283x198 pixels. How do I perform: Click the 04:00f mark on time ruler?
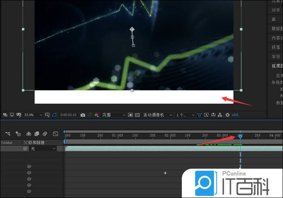pos(275,135)
